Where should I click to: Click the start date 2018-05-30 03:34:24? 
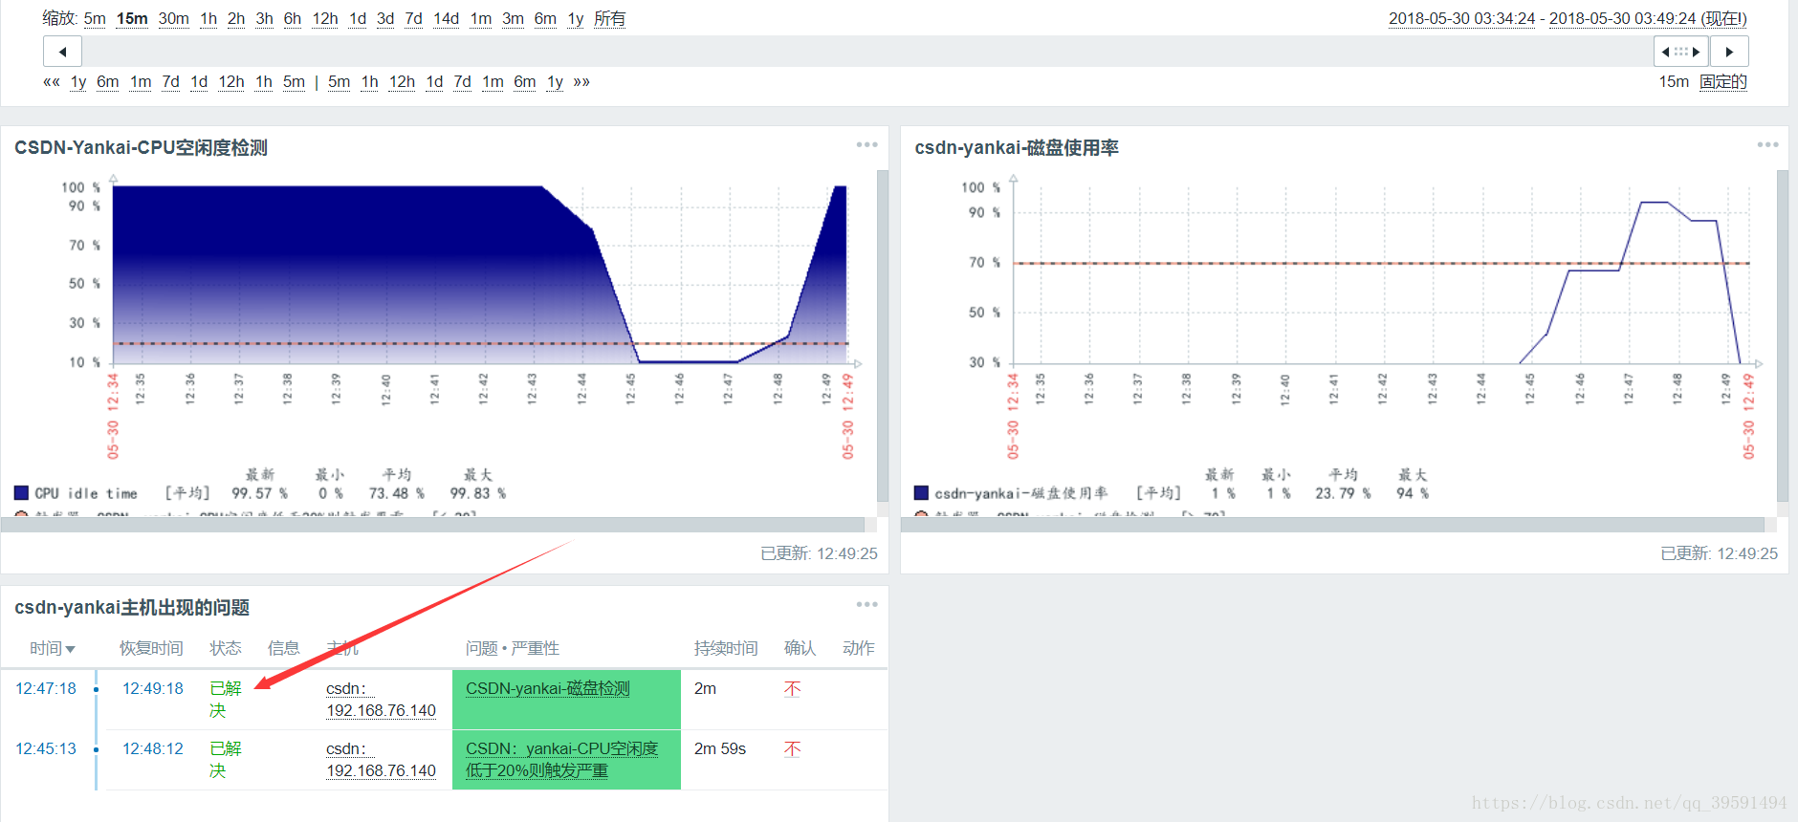(x=1461, y=19)
